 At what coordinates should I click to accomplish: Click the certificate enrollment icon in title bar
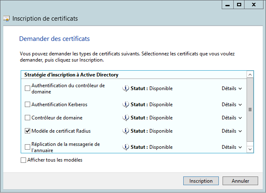coord(7,19)
